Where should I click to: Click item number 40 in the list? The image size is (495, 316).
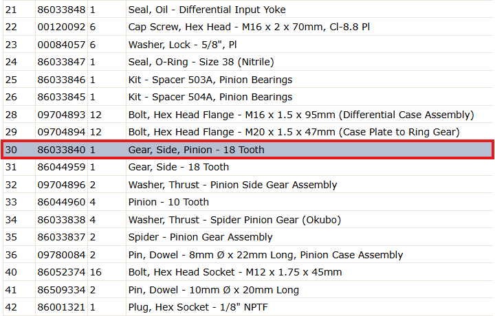click(11, 272)
